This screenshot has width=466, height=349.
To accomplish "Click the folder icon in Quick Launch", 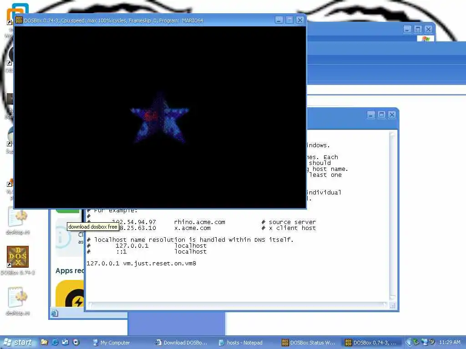I will coord(44,342).
